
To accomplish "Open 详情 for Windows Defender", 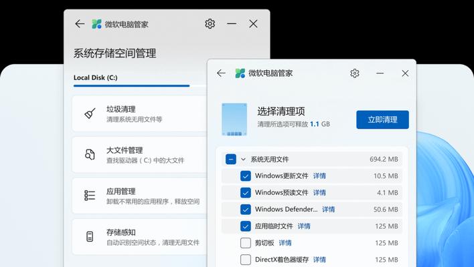I will tap(329, 210).
